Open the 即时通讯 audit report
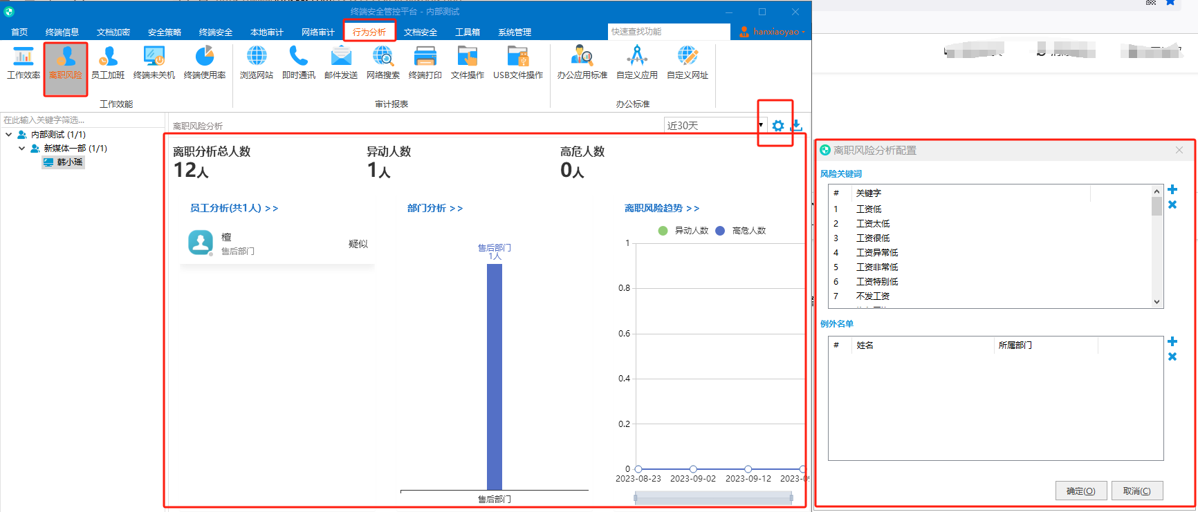Viewport: 1198px width, 512px height. pos(299,62)
